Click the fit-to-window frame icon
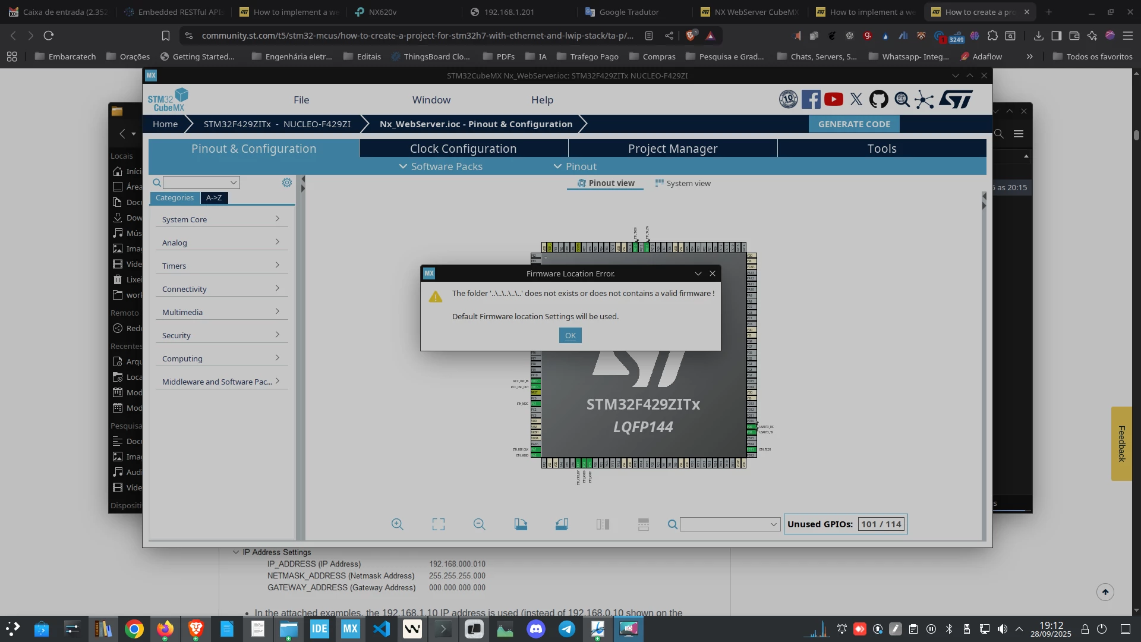Screen dimensions: 1141x642 point(439,524)
